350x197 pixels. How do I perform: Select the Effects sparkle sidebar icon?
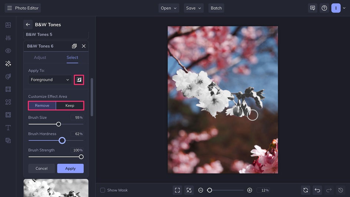pos(8,64)
